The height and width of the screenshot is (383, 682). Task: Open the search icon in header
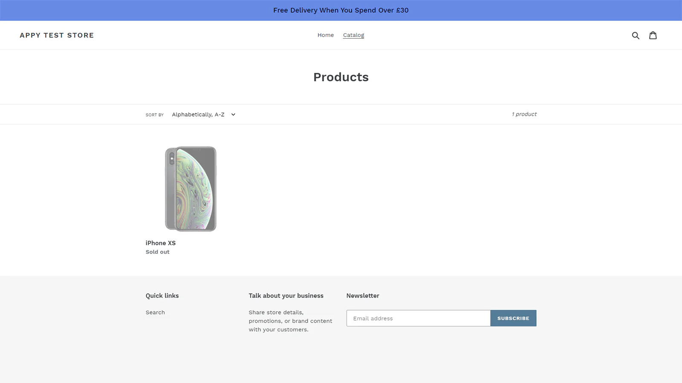(x=636, y=35)
